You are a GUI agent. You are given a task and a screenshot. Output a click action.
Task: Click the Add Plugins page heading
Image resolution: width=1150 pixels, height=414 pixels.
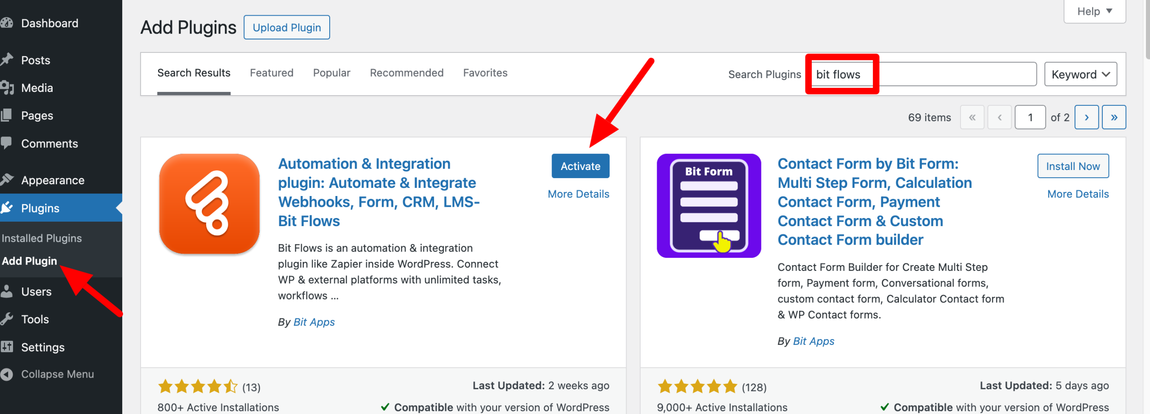[x=188, y=27]
